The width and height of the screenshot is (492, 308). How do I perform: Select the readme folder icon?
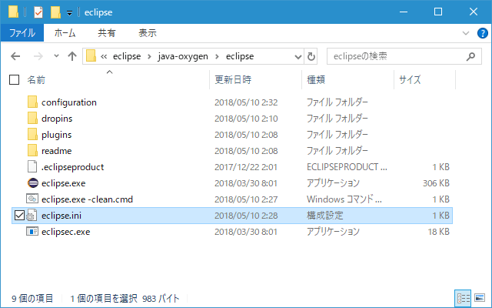[32, 151]
